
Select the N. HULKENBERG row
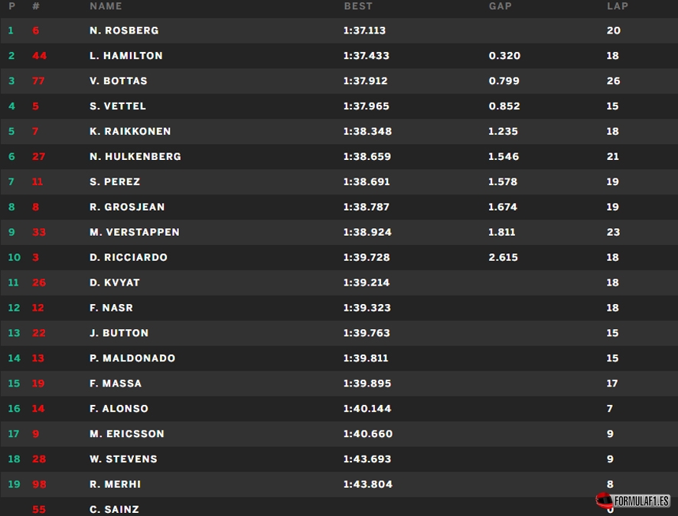[x=339, y=157]
